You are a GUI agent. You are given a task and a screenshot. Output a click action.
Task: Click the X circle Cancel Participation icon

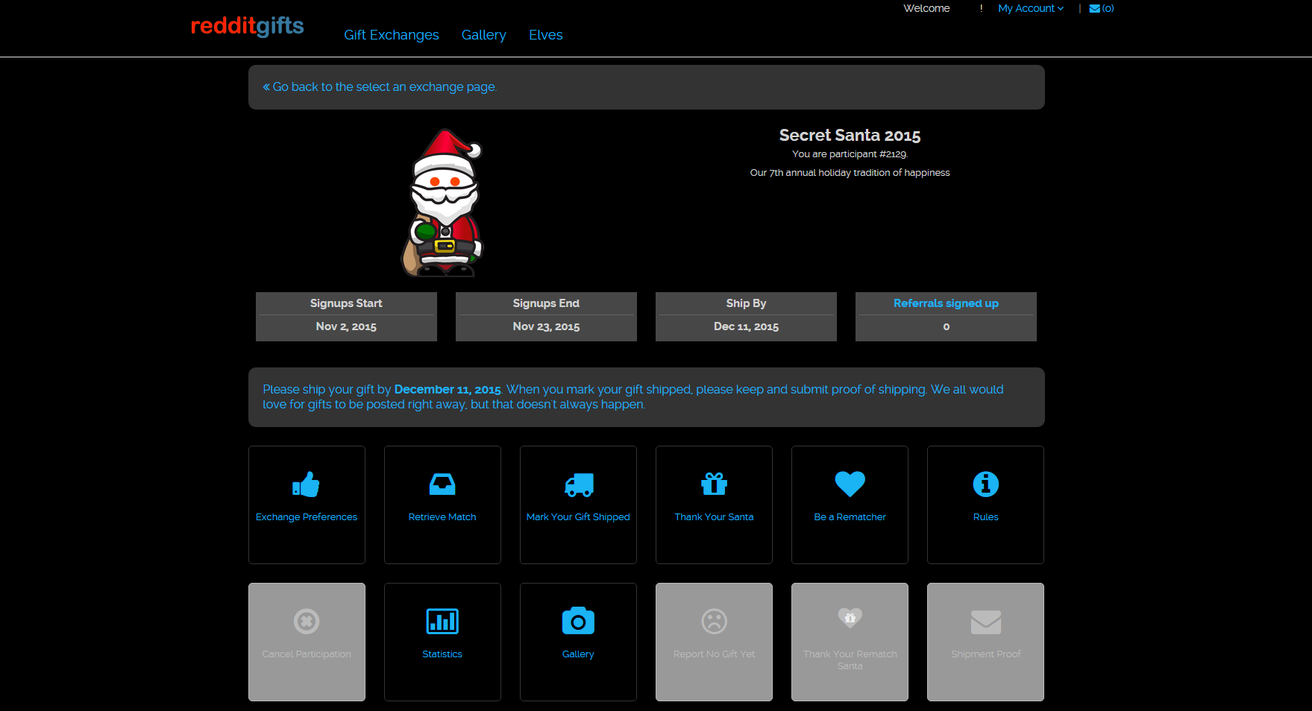pyautogui.click(x=307, y=621)
